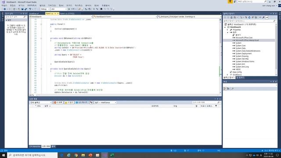Toggle the IntelliSense error filter icon in Error List

pos(91,102)
